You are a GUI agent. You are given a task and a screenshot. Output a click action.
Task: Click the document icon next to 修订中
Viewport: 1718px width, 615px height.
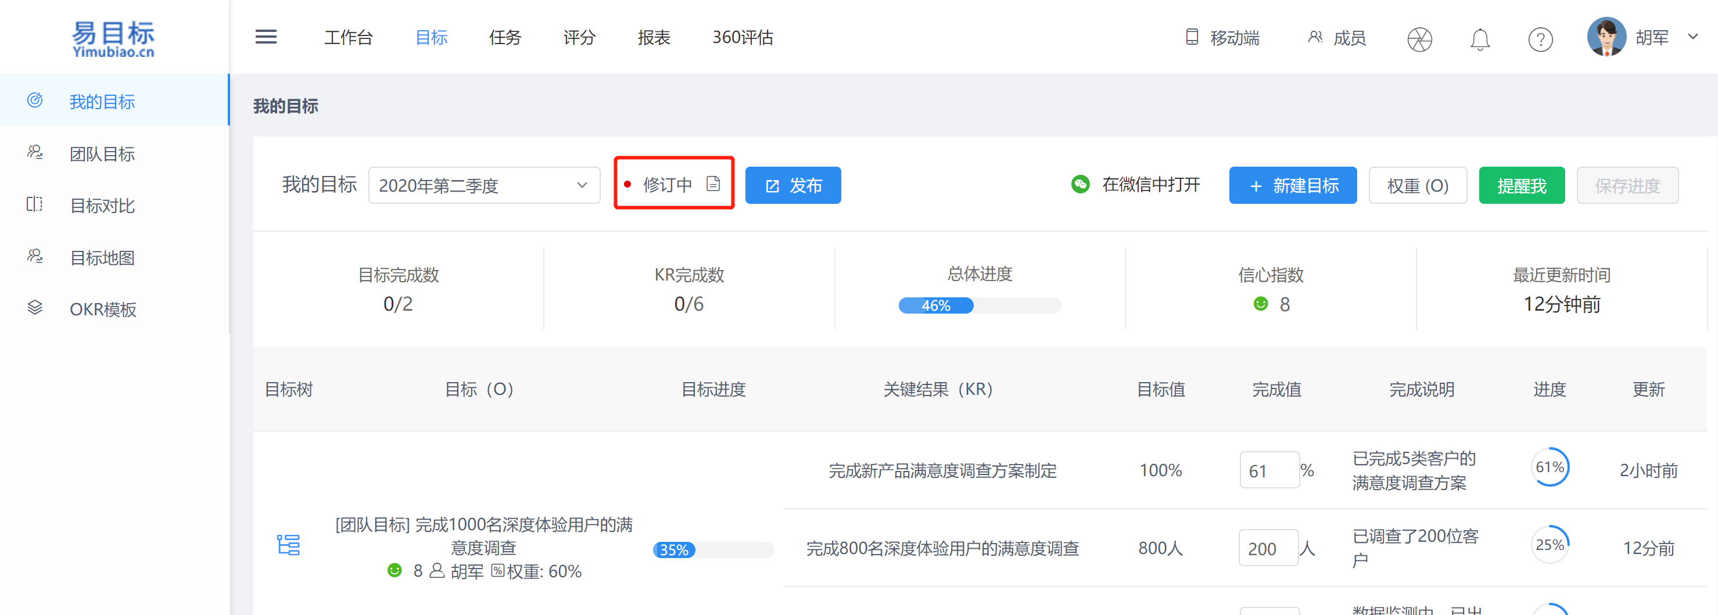tap(713, 184)
